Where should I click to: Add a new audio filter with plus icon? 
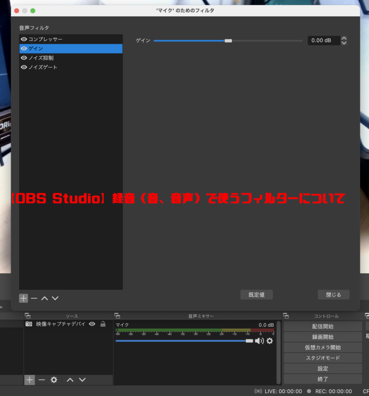(24, 298)
